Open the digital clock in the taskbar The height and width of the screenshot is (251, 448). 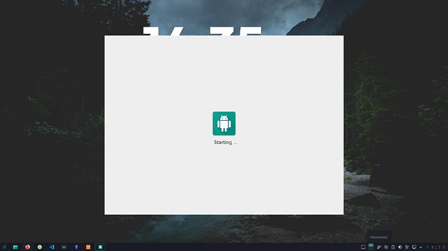coord(436,247)
